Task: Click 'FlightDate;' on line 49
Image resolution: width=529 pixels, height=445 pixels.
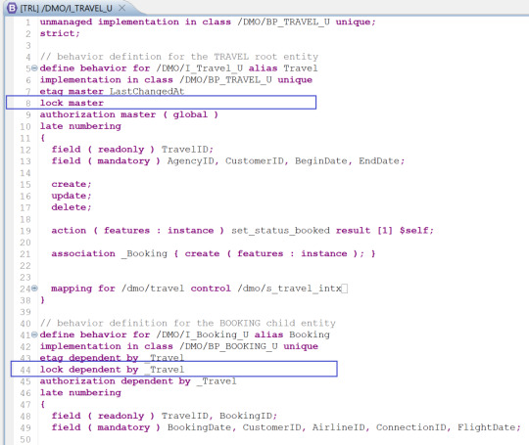Action: (489, 427)
